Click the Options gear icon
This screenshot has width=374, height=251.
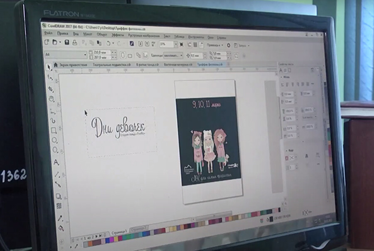click(x=229, y=45)
